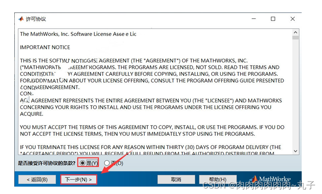The height and width of the screenshot is (194, 322).
Task: Open help with the 帮助(H) button
Action: coord(218,180)
